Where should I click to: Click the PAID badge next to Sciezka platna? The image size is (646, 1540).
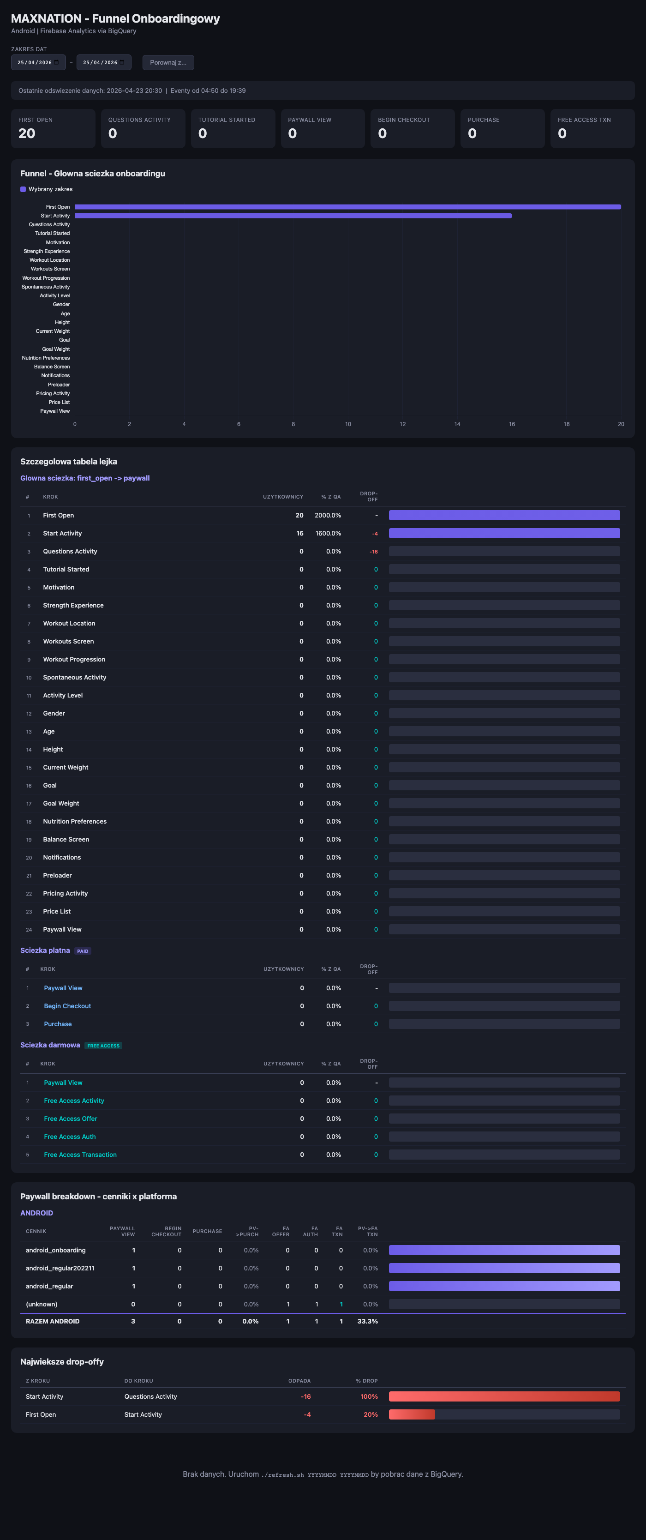(x=83, y=951)
